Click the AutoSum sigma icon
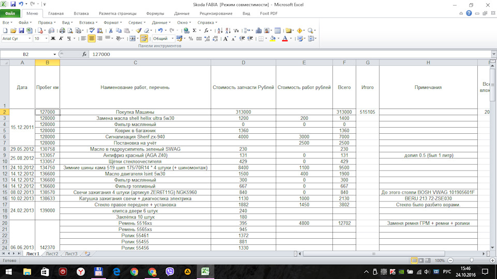 (194, 31)
